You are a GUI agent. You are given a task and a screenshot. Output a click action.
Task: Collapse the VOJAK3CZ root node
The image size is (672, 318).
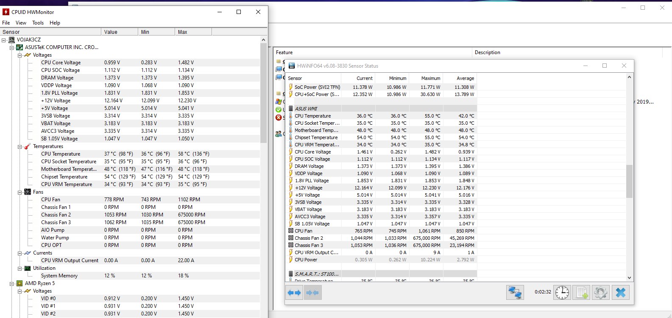click(x=4, y=40)
